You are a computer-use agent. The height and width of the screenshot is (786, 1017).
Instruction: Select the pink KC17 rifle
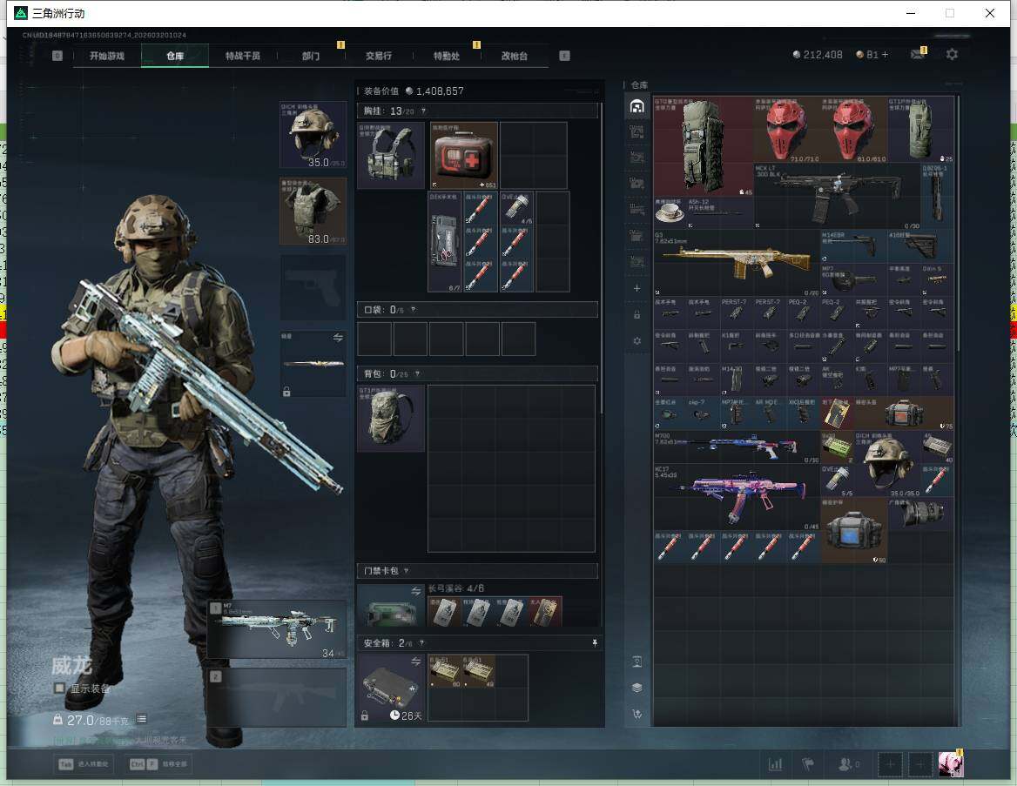click(x=737, y=497)
